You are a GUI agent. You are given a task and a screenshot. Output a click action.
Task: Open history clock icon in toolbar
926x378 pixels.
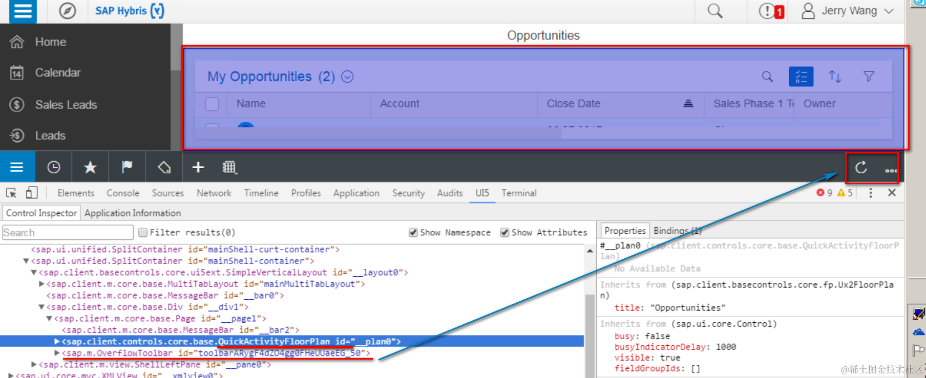point(54,167)
